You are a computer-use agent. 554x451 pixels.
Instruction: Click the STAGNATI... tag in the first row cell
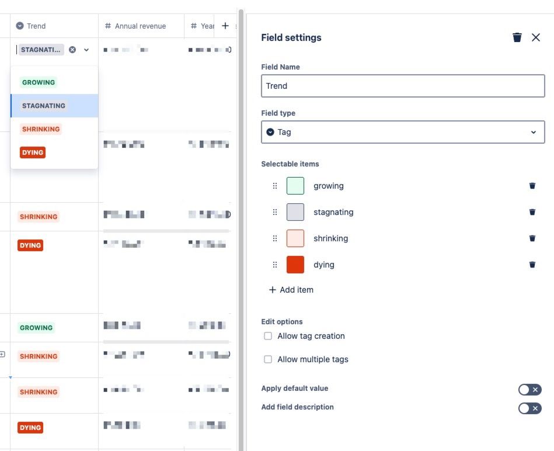click(41, 50)
